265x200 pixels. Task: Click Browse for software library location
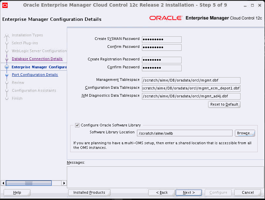pyautogui.click(x=245, y=133)
